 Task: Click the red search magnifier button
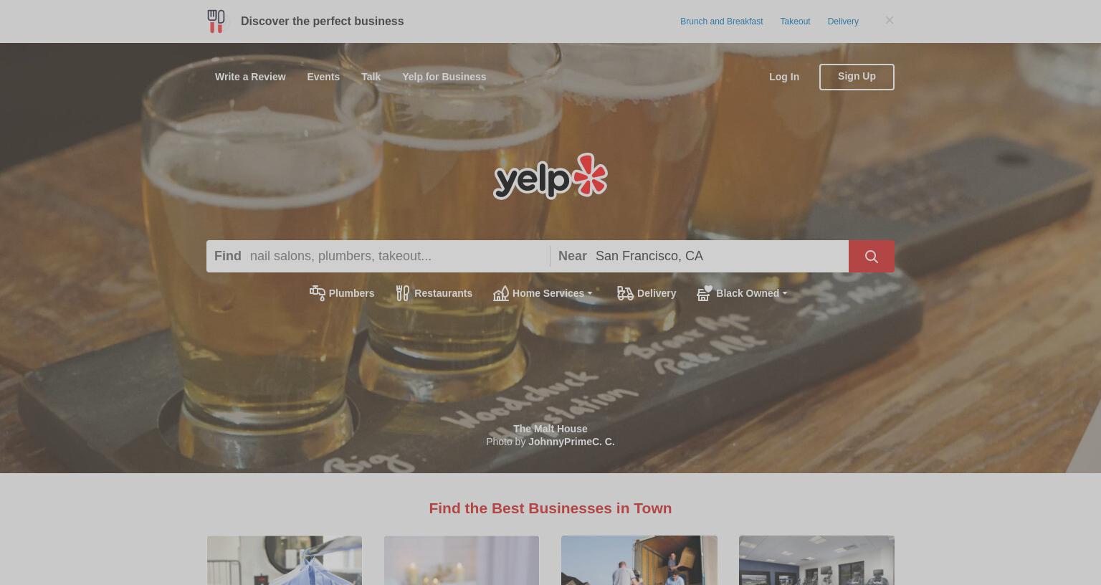click(872, 256)
